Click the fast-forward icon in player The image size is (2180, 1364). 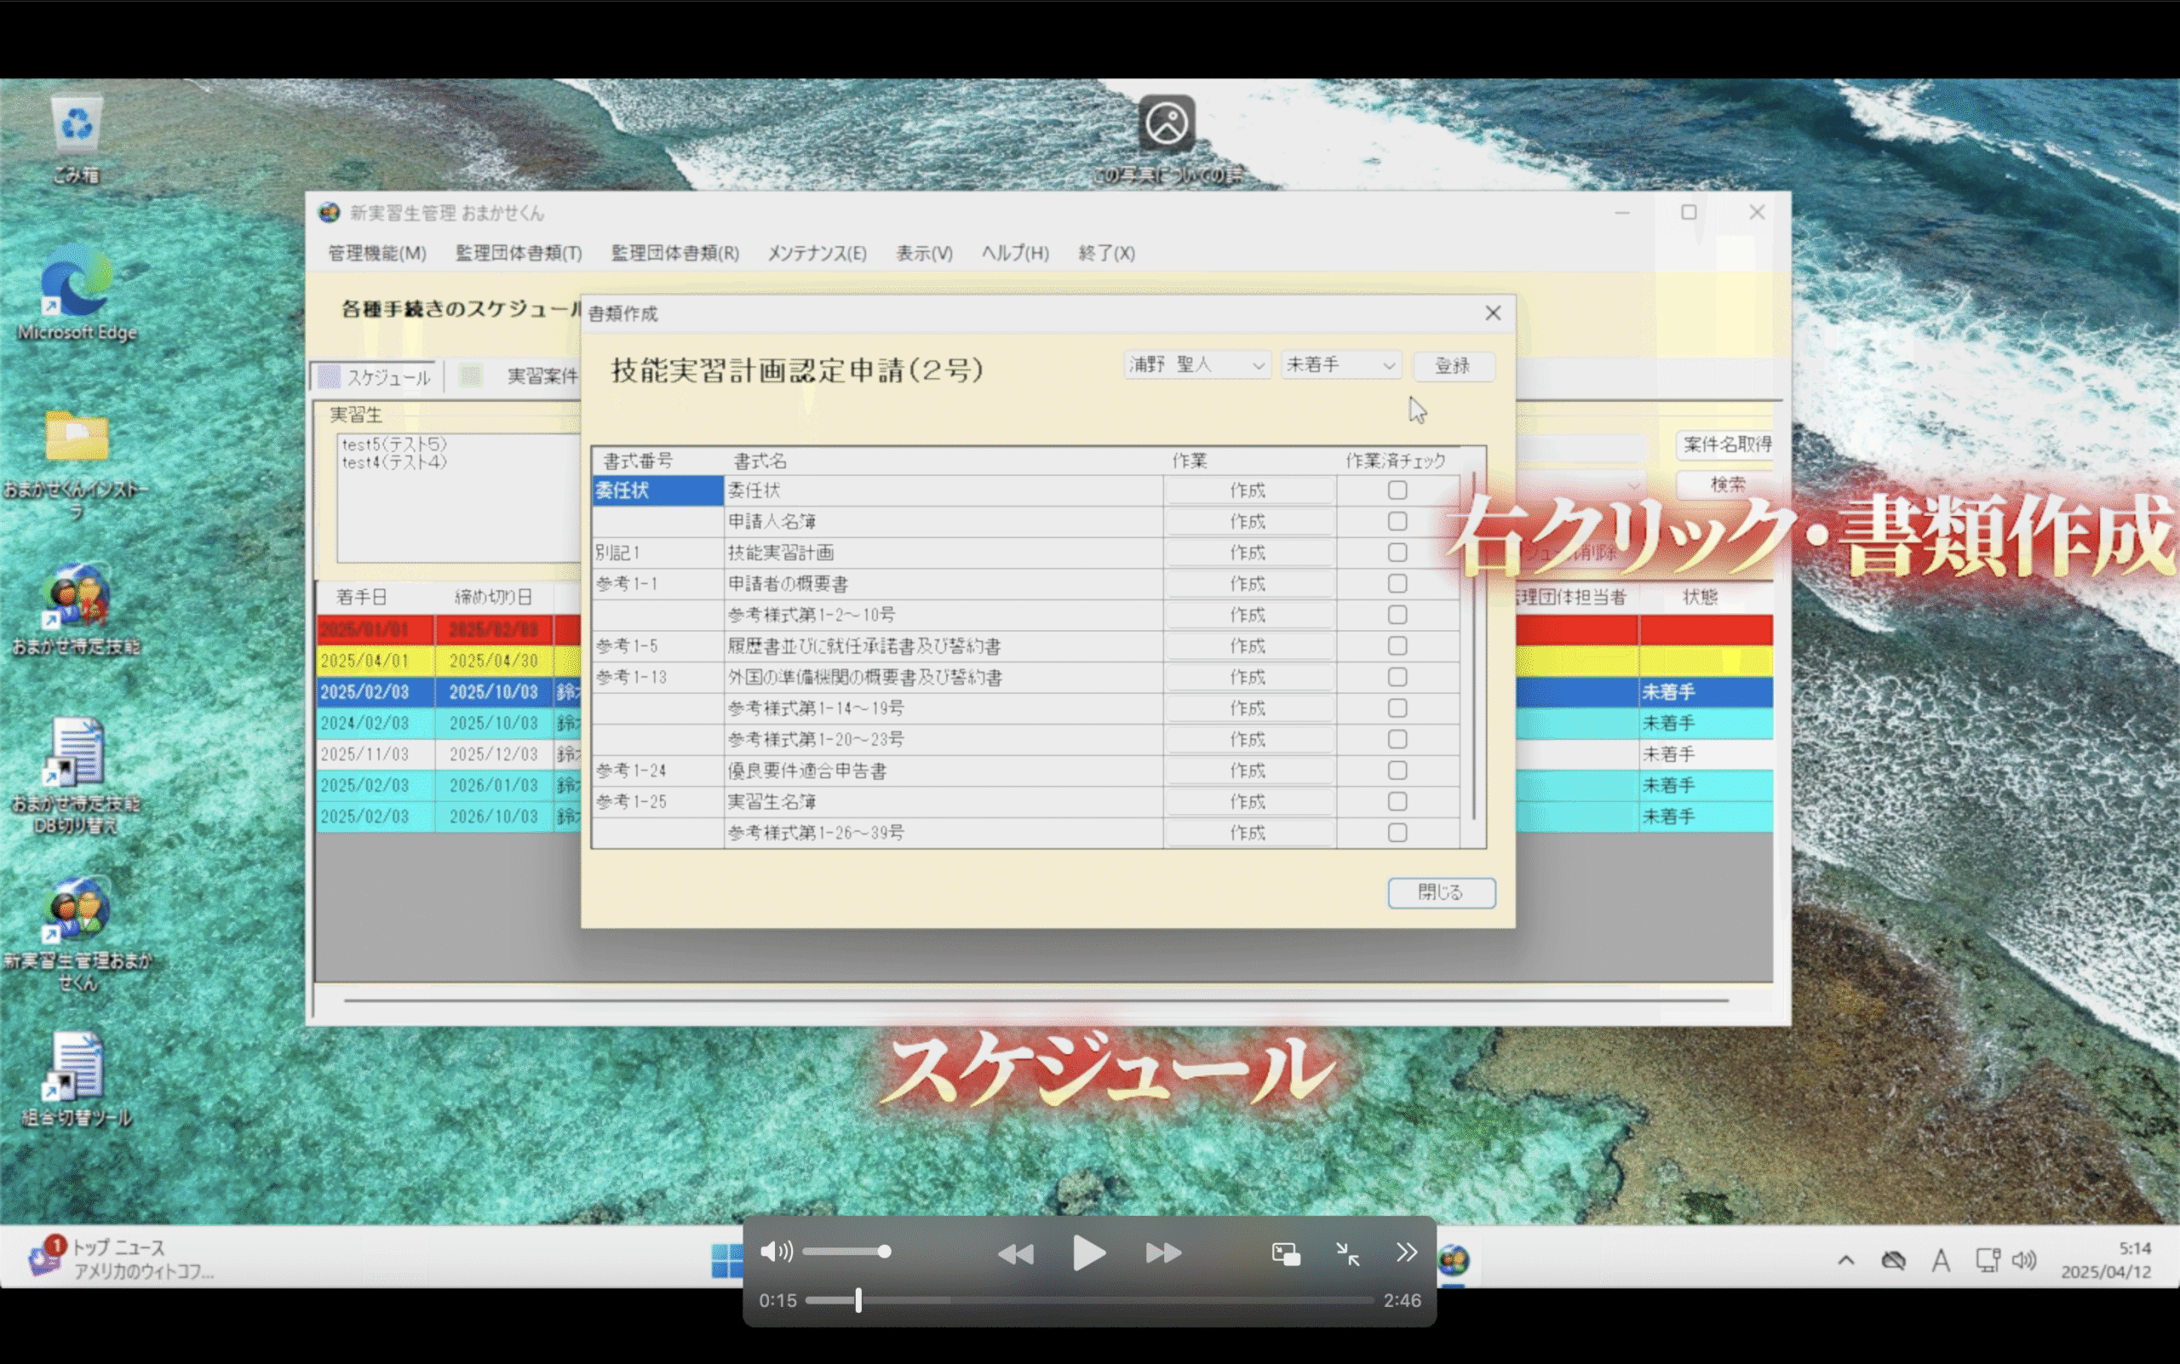tap(1163, 1253)
